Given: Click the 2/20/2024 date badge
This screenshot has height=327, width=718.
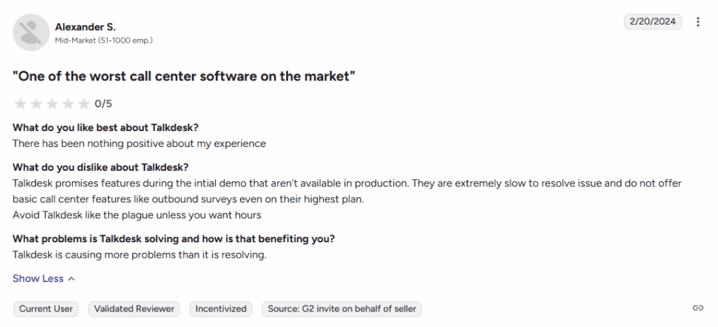Looking at the screenshot, I should tap(652, 22).
